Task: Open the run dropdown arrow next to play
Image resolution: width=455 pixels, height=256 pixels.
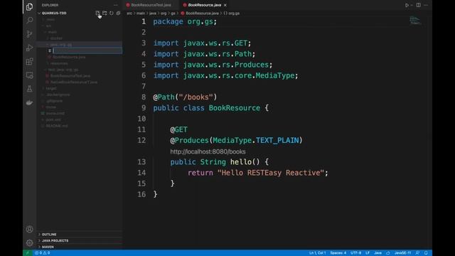Action: tap(412, 5)
